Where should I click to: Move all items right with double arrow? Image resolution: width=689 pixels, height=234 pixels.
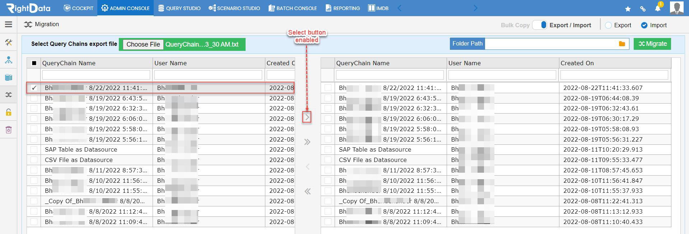(307, 142)
